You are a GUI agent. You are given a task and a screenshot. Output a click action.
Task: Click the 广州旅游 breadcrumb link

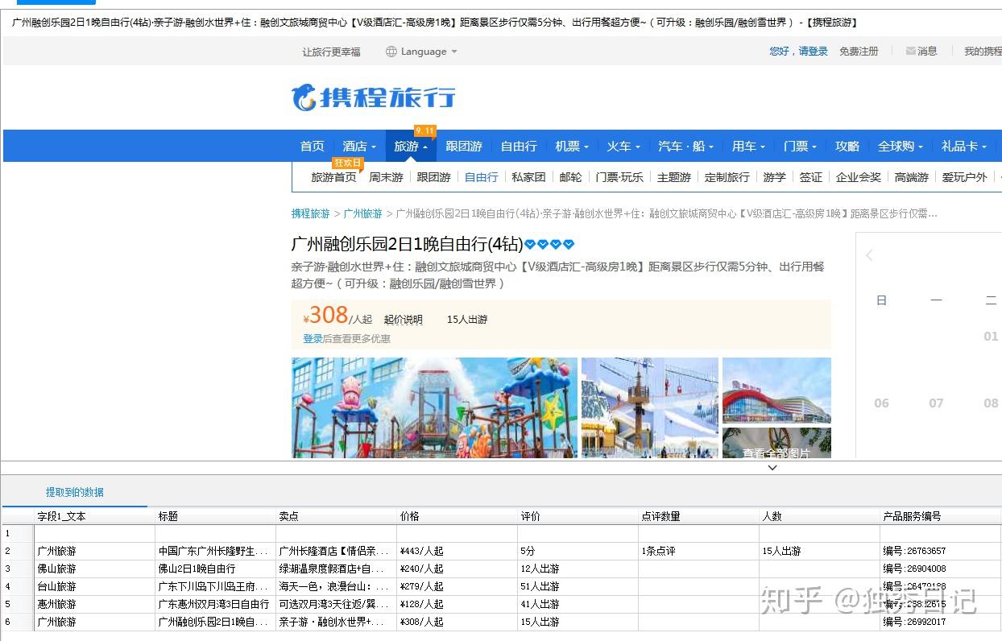(x=363, y=213)
